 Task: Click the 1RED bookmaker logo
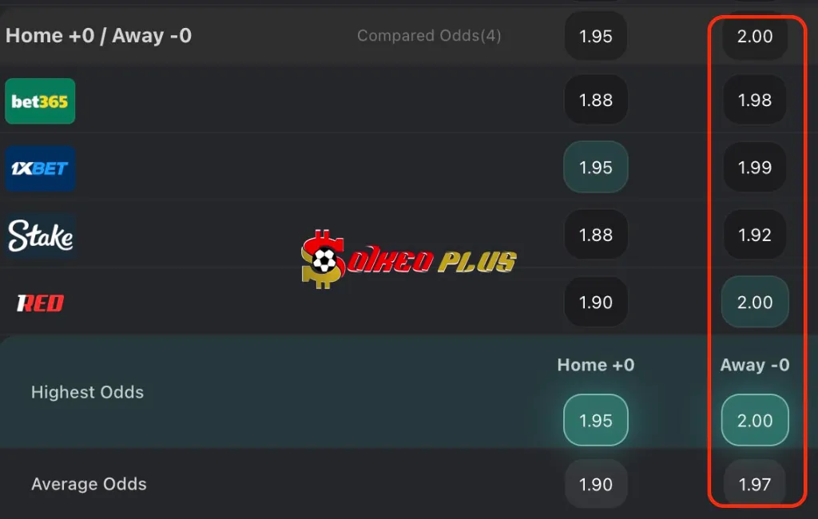38,303
